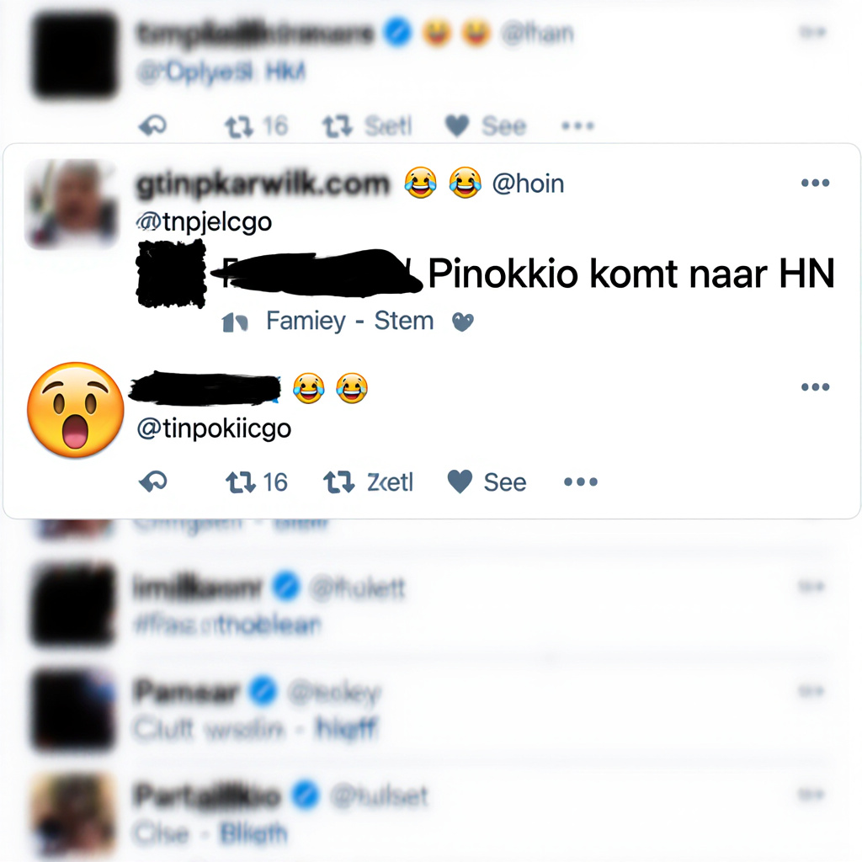Like the blurred top tweet with its heart
The width and height of the screenshot is (862, 862).
pos(457,126)
